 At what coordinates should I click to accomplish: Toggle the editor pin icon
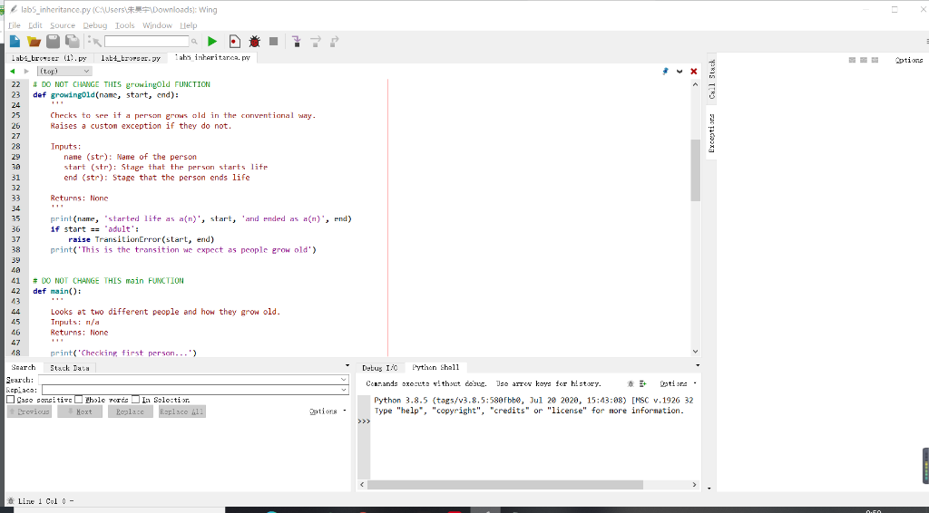coord(665,71)
